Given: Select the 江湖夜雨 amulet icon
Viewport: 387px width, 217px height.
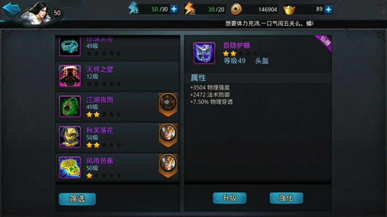Looking at the screenshot, I should [x=70, y=106].
